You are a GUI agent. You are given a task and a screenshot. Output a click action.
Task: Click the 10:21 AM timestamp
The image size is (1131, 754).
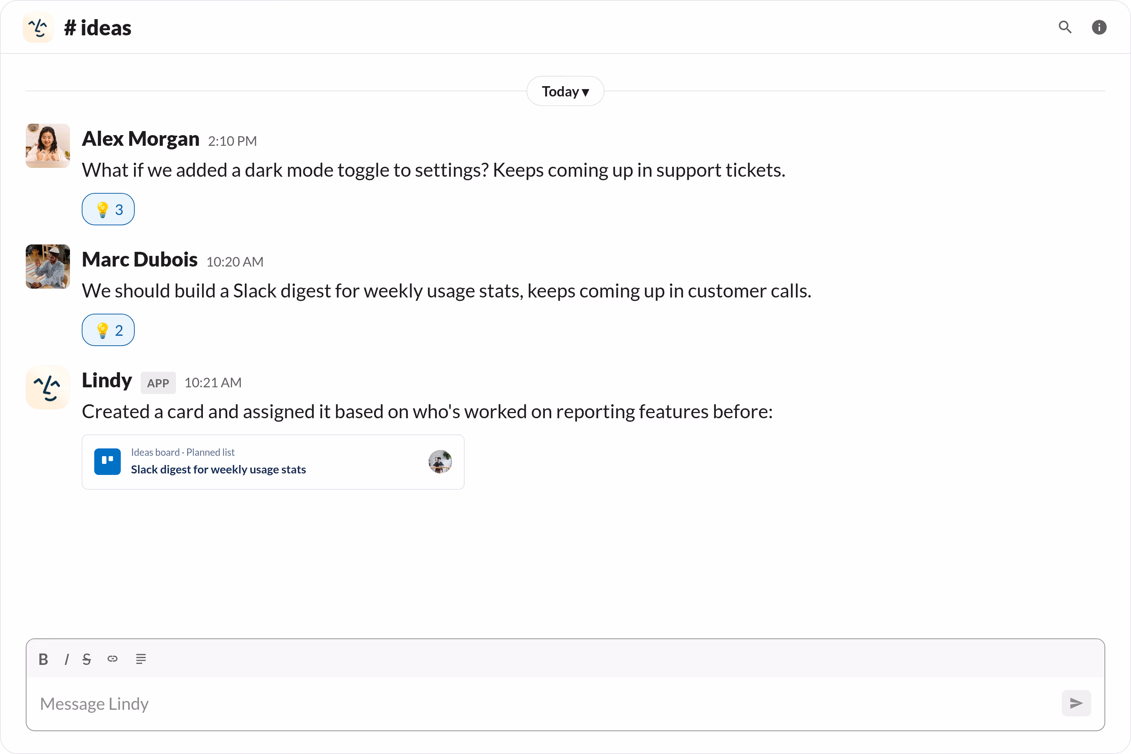213,382
